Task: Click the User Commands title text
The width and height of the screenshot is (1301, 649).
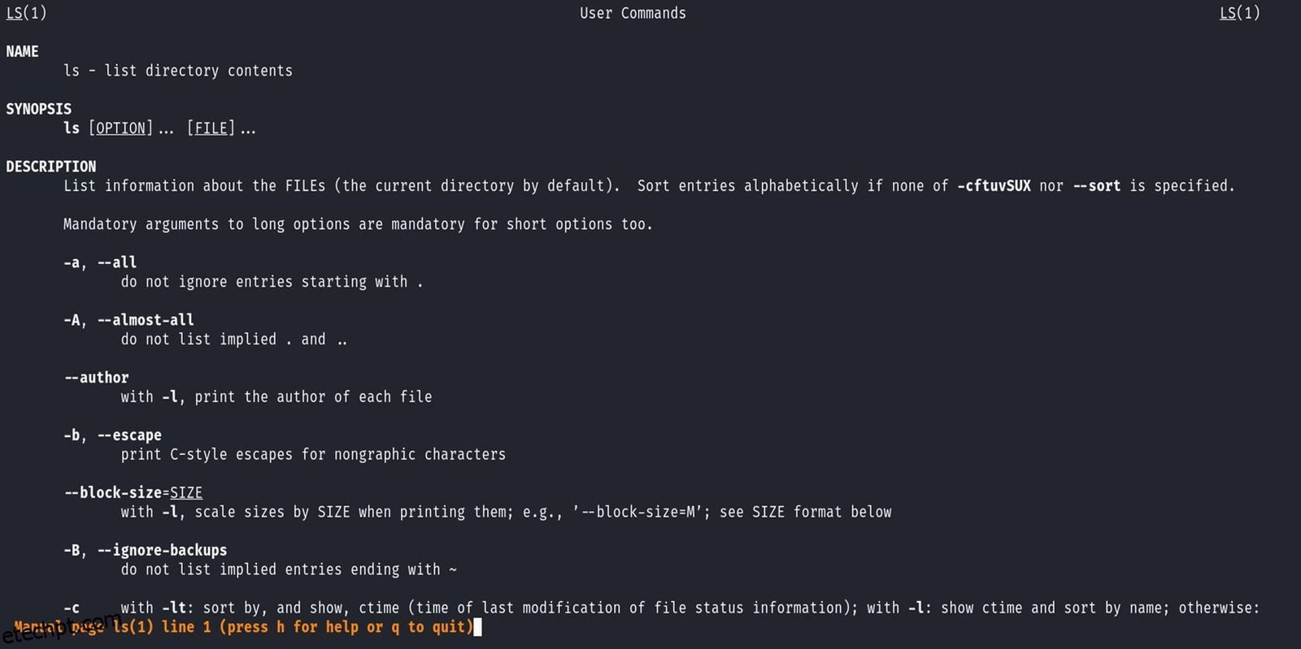Action: tap(633, 13)
